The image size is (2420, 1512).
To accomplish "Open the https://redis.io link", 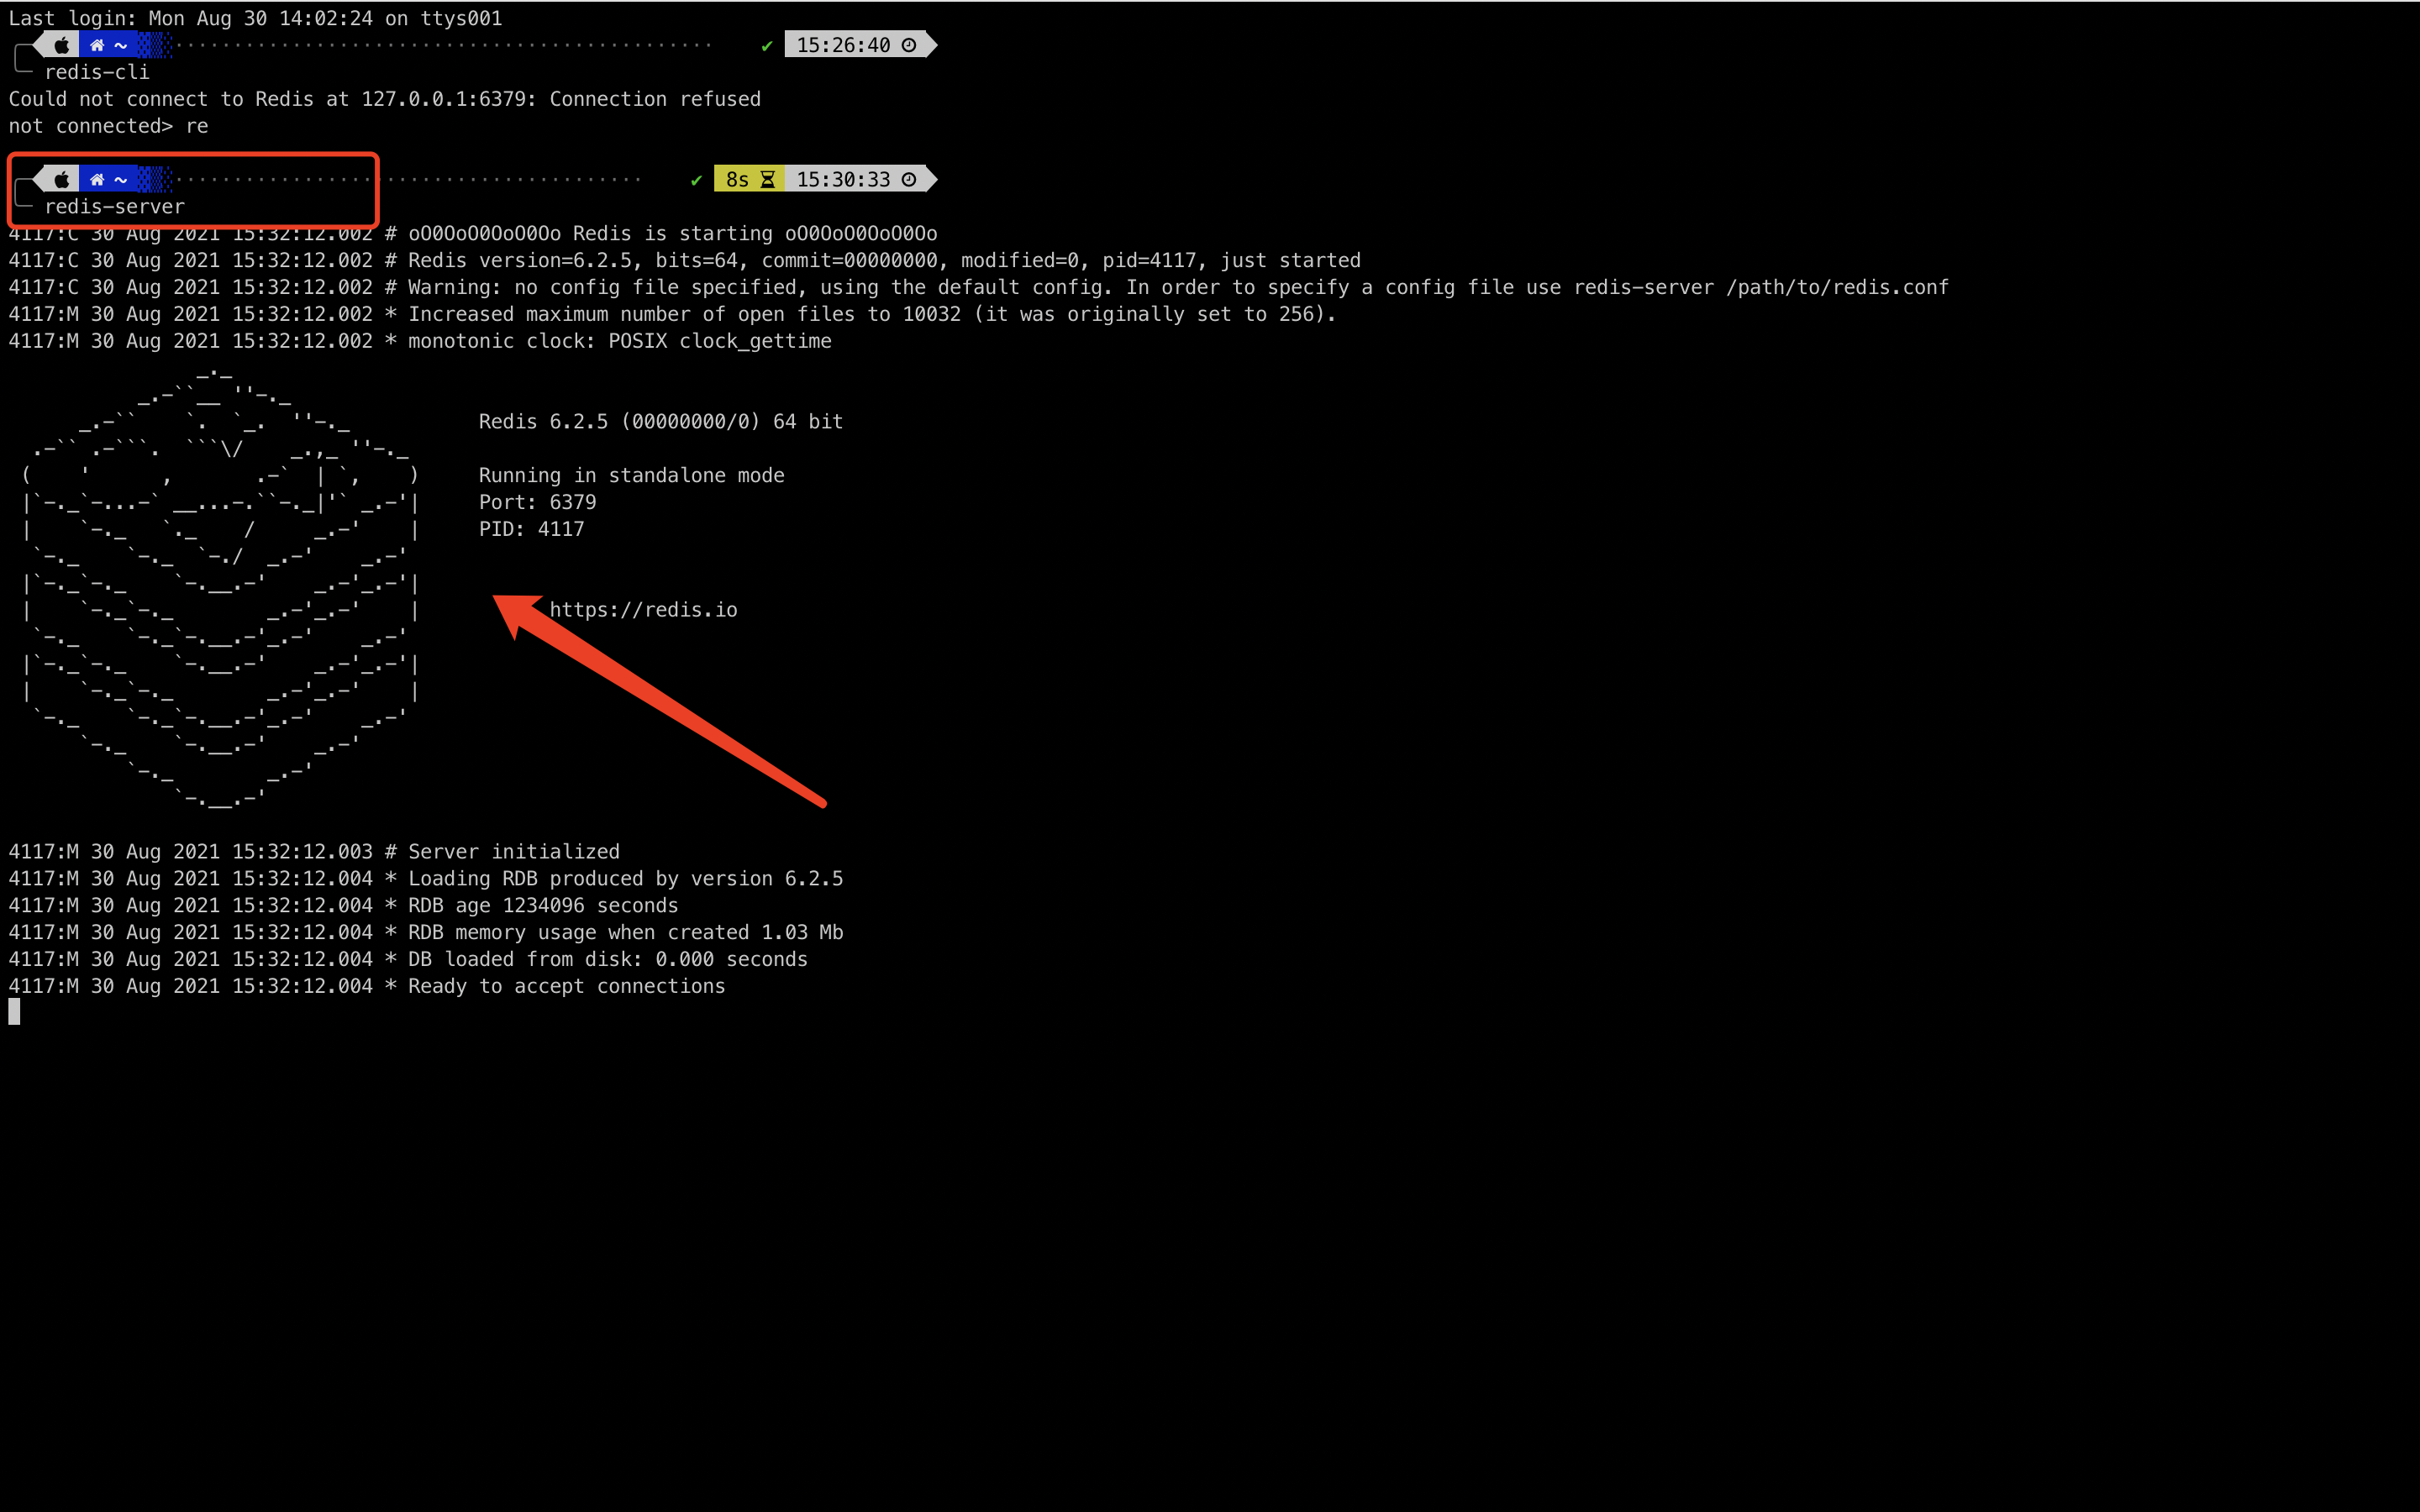I will point(643,610).
